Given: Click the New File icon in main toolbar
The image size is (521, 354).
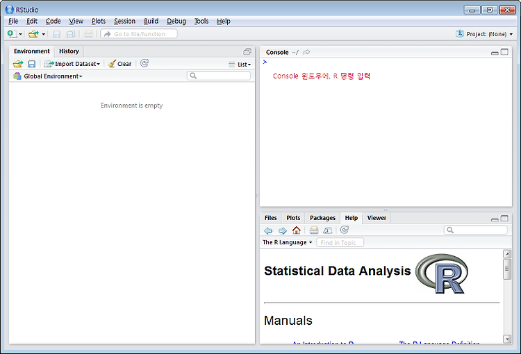Looking at the screenshot, I should pyautogui.click(x=12, y=34).
